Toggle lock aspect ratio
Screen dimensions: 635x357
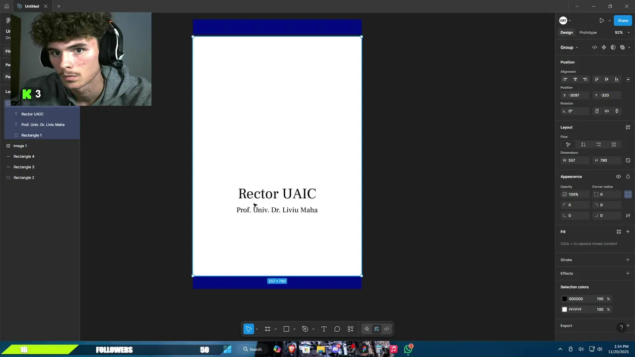click(628, 161)
